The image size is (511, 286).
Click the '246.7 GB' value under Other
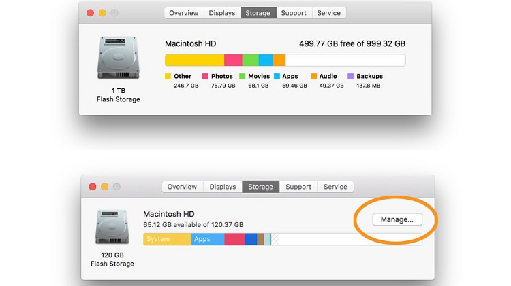click(186, 86)
